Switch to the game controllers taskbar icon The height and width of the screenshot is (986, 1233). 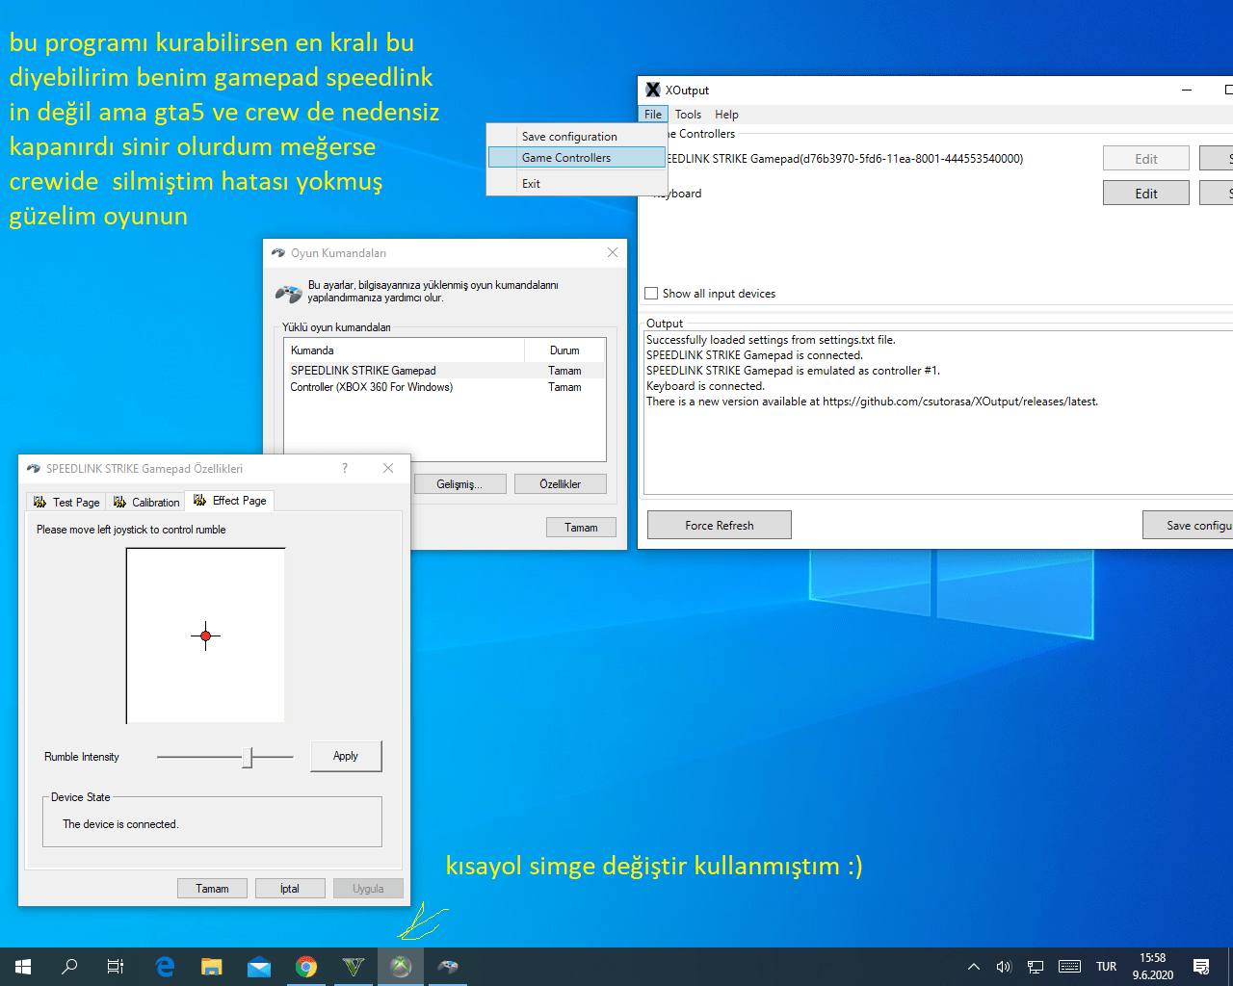[x=448, y=967]
